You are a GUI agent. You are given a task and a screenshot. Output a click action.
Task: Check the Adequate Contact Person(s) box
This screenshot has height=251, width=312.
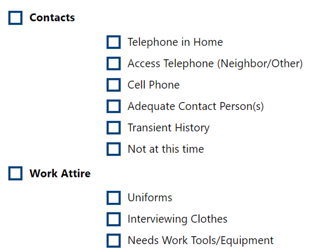click(x=114, y=106)
